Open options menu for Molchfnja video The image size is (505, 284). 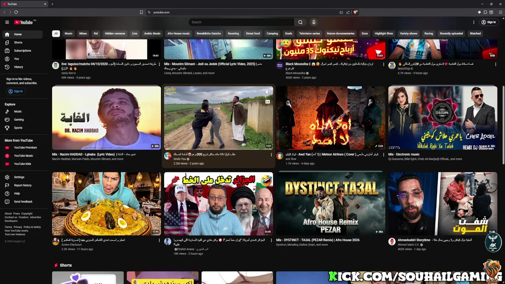click(x=496, y=64)
